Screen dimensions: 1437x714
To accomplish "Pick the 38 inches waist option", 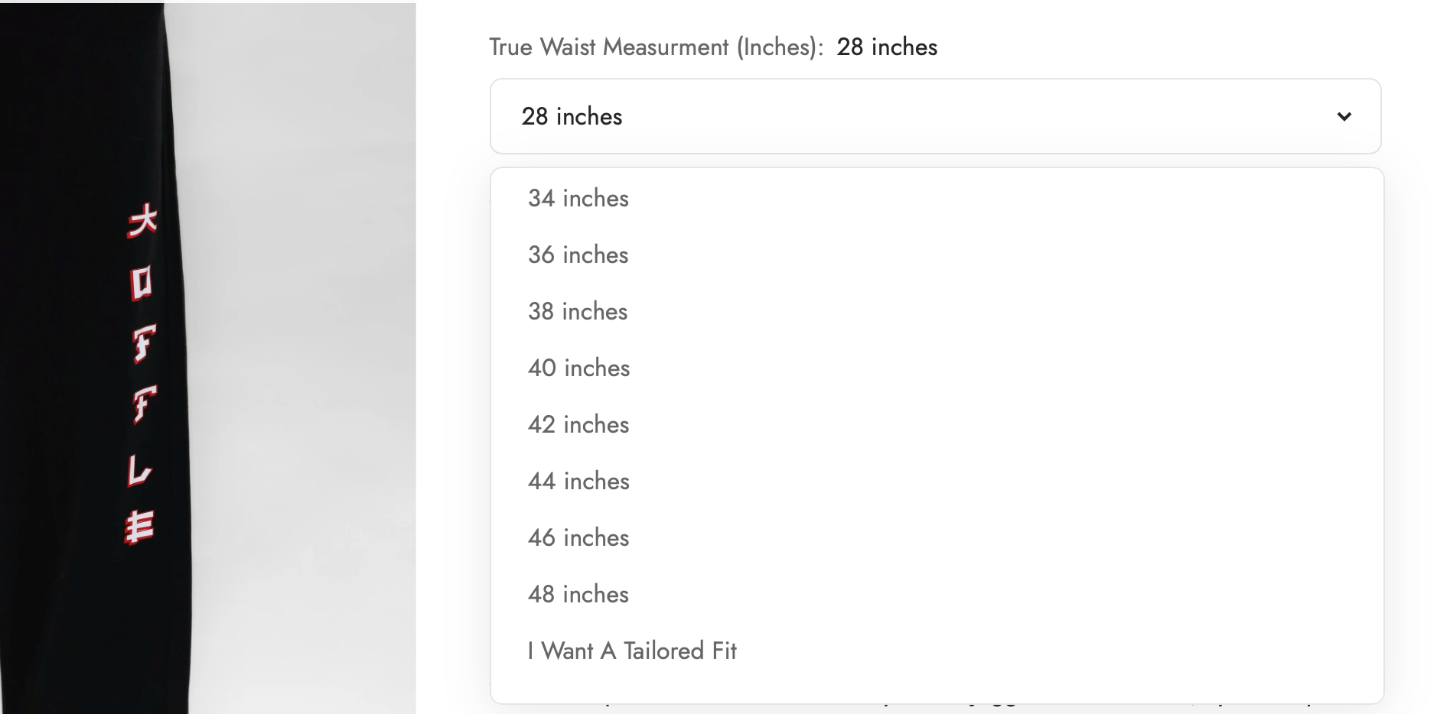I will click(x=578, y=312).
